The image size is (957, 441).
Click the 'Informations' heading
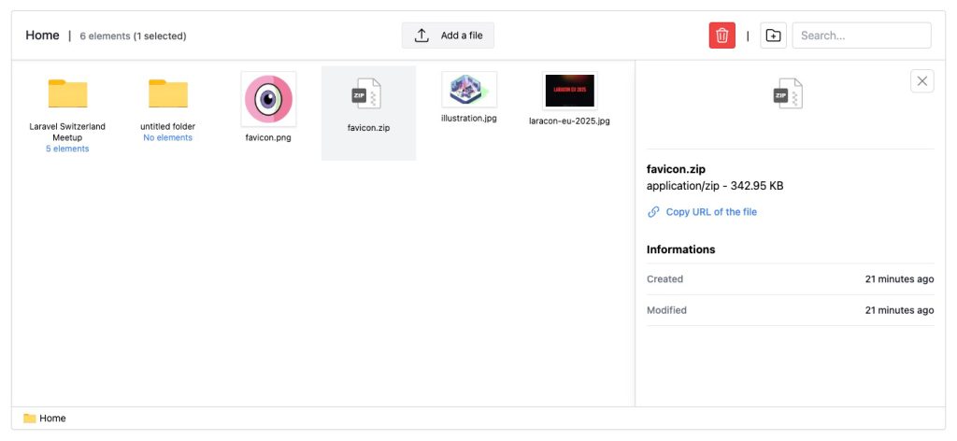point(680,249)
